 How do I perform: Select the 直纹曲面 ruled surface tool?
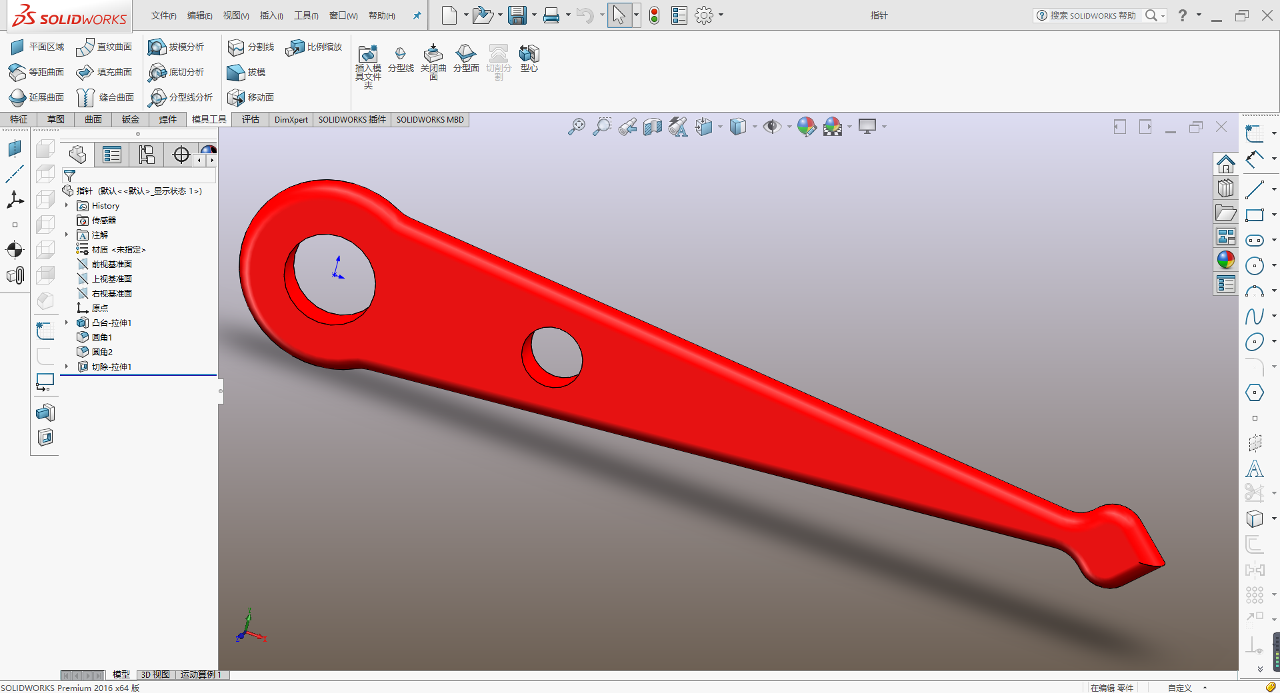(x=104, y=47)
